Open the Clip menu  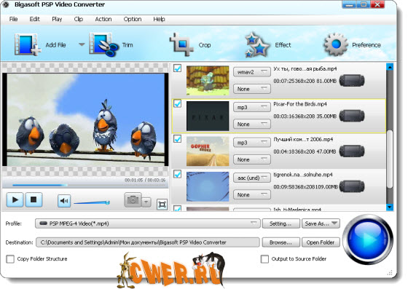79,19
